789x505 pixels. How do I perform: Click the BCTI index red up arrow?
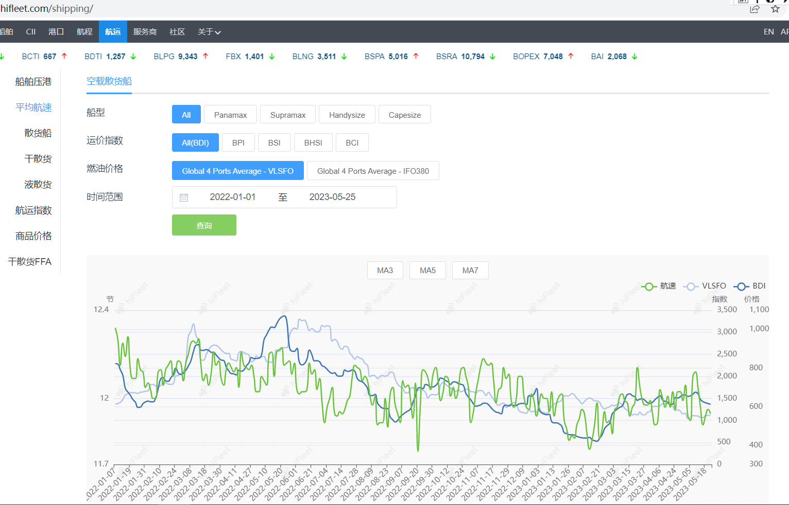(64, 56)
